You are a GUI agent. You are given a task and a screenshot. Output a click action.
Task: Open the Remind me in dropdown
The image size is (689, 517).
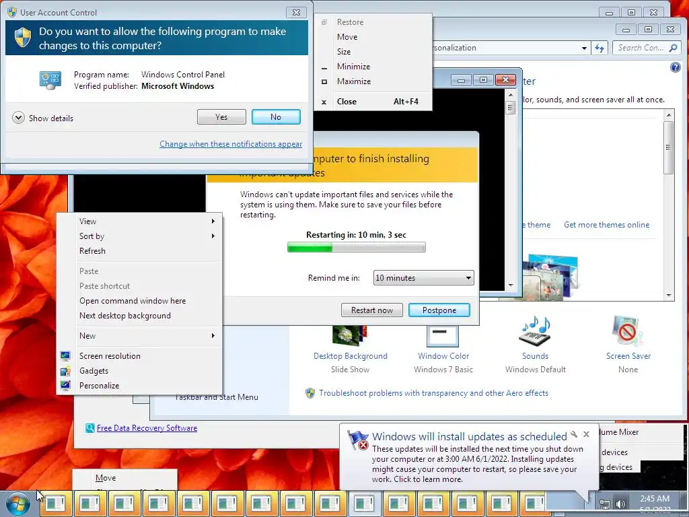point(423,278)
